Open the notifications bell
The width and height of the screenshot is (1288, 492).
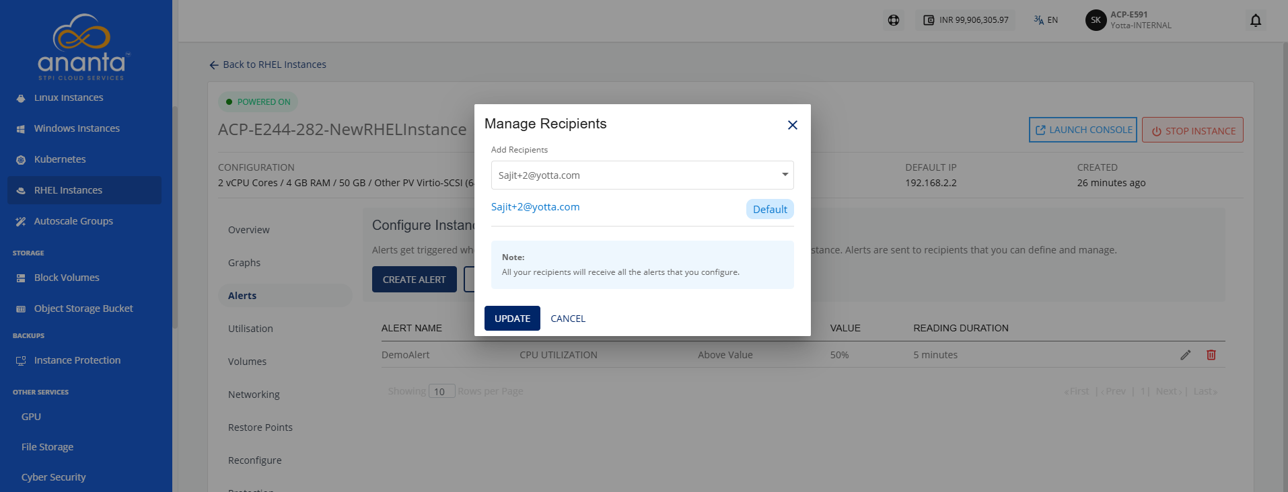[x=1255, y=20]
